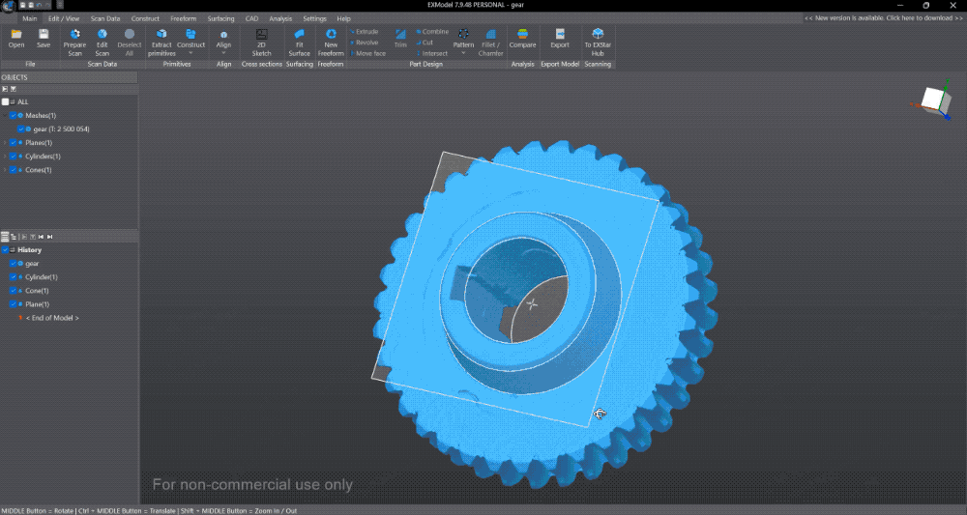Open the Scan Data ribbon tab

tap(105, 18)
